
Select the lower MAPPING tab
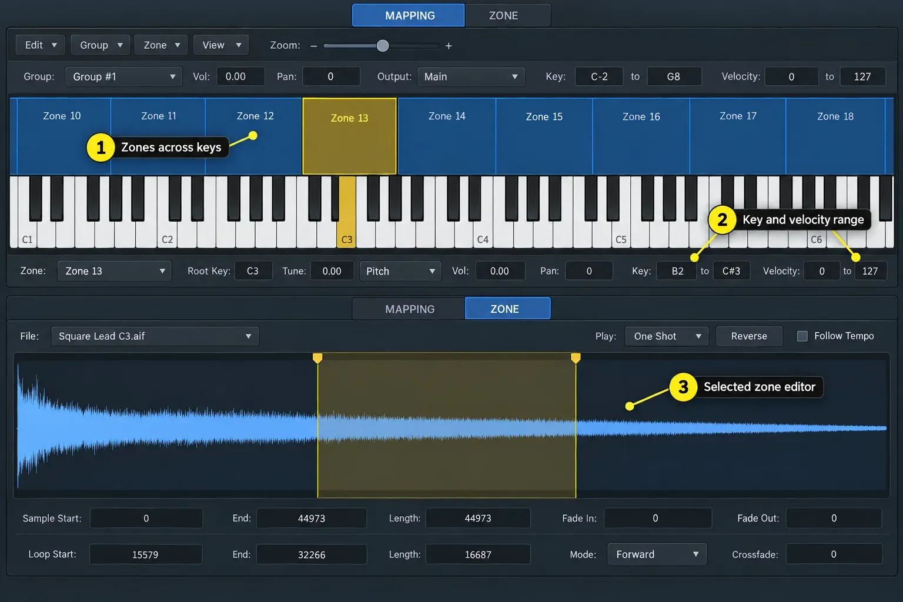coord(409,309)
